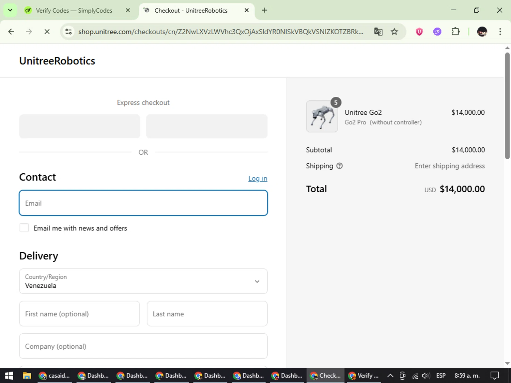Switch to the casaid... Chrome taskbar window

tap(55, 376)
